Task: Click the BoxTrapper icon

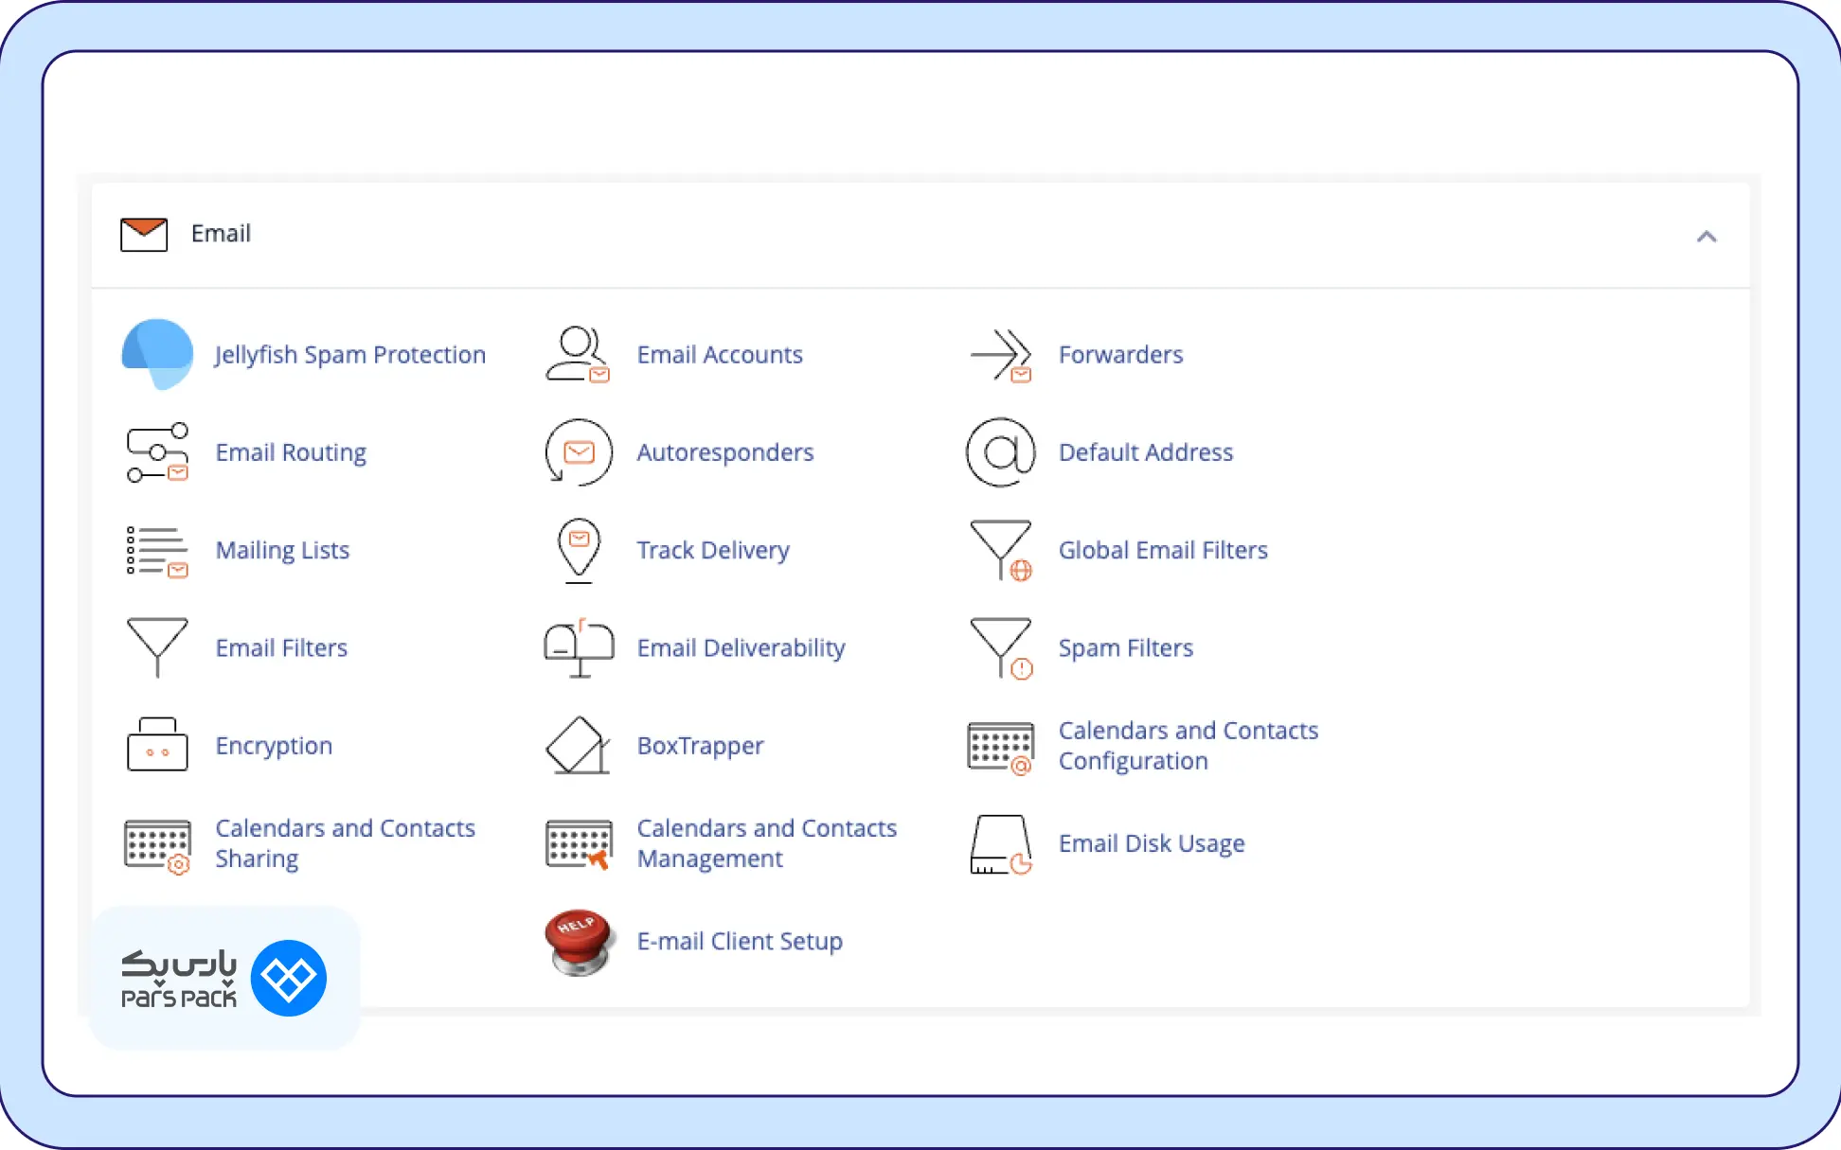Action: click(x=578, y=746)
